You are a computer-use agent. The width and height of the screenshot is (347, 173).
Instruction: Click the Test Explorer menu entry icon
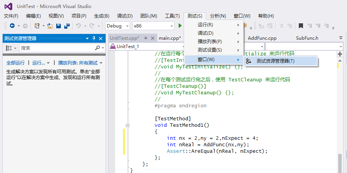(249, 61)
